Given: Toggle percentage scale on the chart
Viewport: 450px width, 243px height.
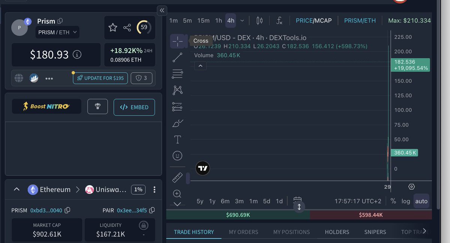Looking at the screenshot, I should coord(393,201).
